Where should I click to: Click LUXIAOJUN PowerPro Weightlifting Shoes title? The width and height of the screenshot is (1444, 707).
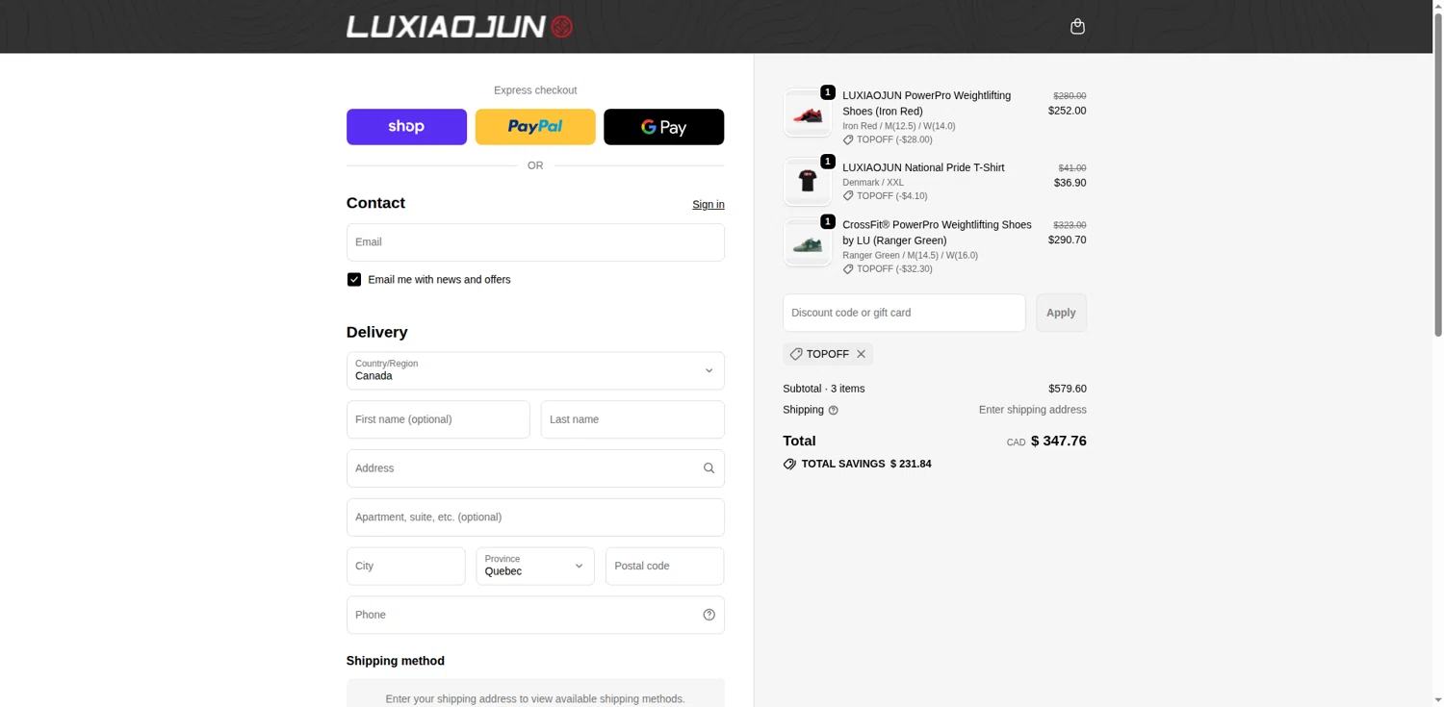pyautogui.click(x=926, y=103)
